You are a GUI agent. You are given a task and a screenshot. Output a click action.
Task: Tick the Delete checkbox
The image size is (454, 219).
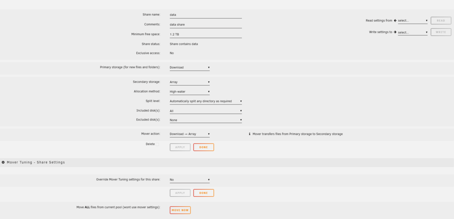pyautogui.click(x=157, y=144)
